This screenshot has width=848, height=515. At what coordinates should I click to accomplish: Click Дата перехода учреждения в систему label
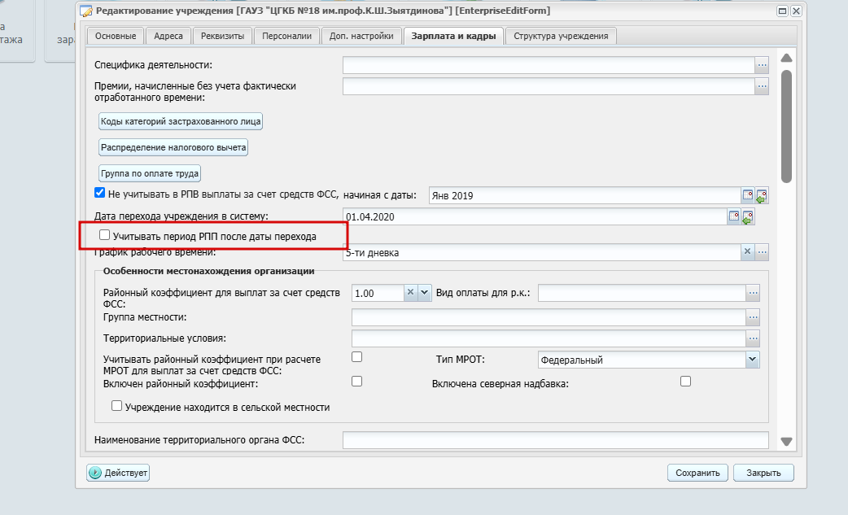(181, 216)
